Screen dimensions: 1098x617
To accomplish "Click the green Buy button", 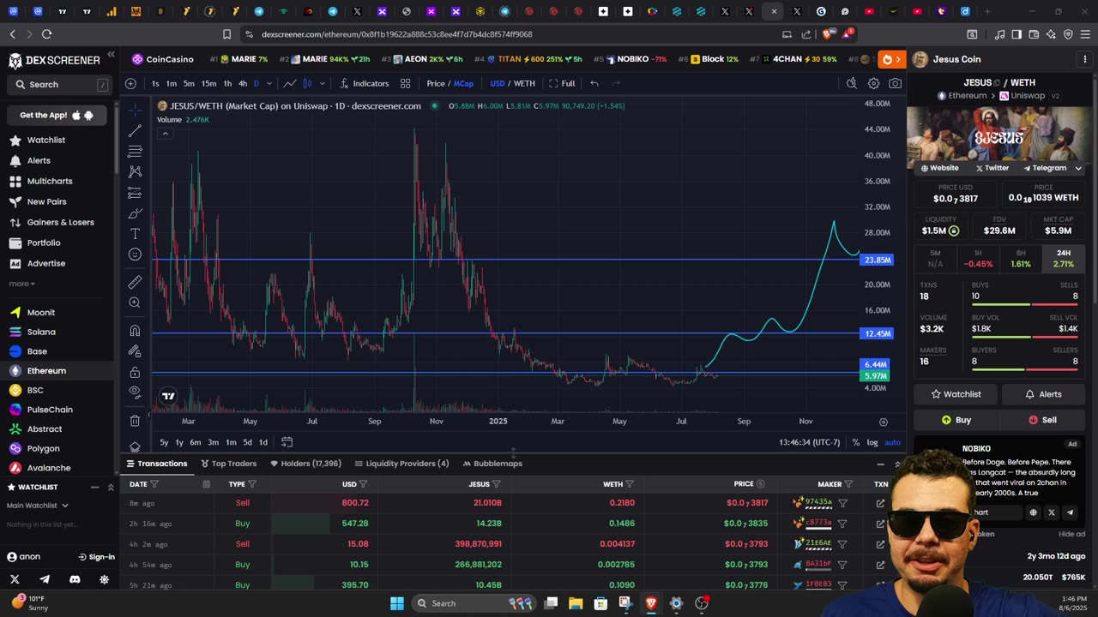I will click(x=956, y=420).
